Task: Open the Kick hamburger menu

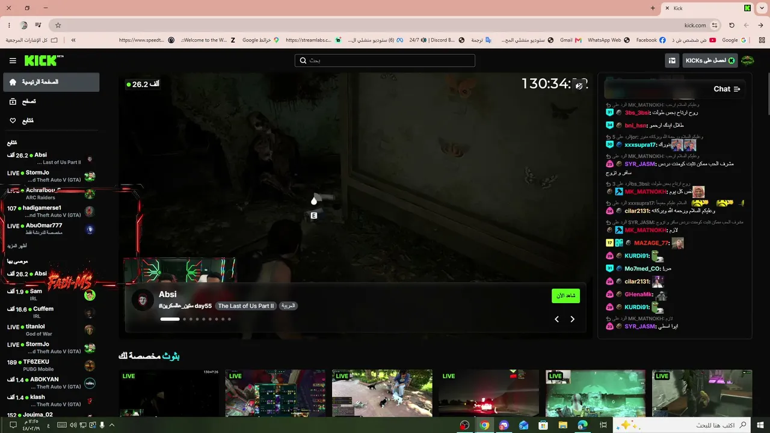Action: coord(13,61)
